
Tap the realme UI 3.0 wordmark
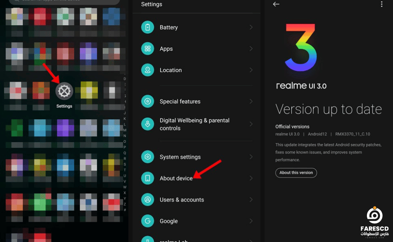click(301, 86)
